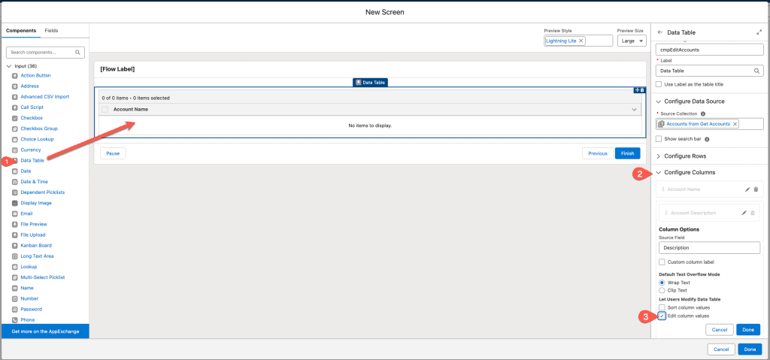770x360 pixels.
Task: Click Get more on the AppExchange
Action: coord(44,331)
